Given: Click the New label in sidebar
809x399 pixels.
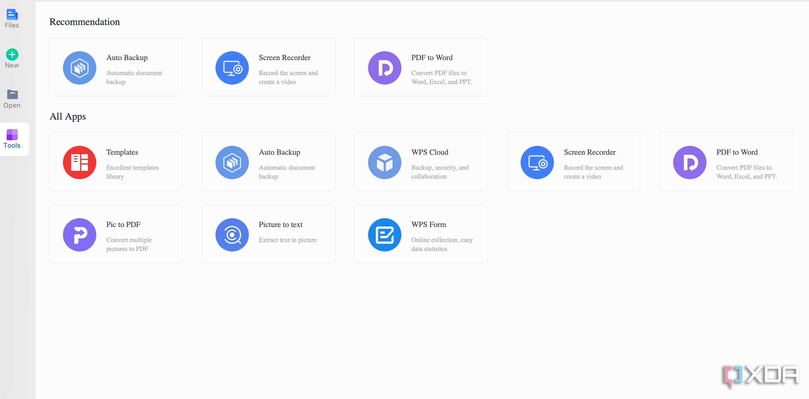Looking at the screenshot, I should [x=12, y=66].
